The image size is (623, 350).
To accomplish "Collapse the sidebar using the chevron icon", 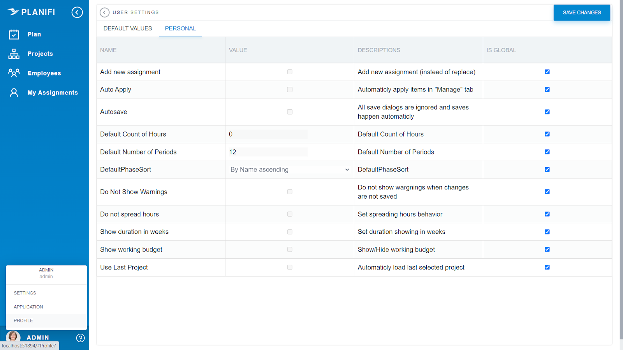I will pyautogui.click(x=77, y=12).
